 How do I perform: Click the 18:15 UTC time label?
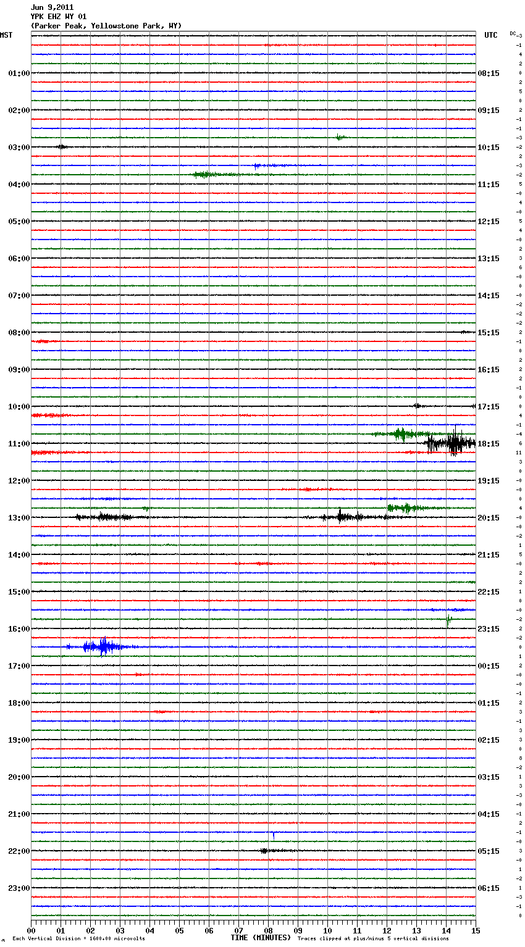(489, 444)
